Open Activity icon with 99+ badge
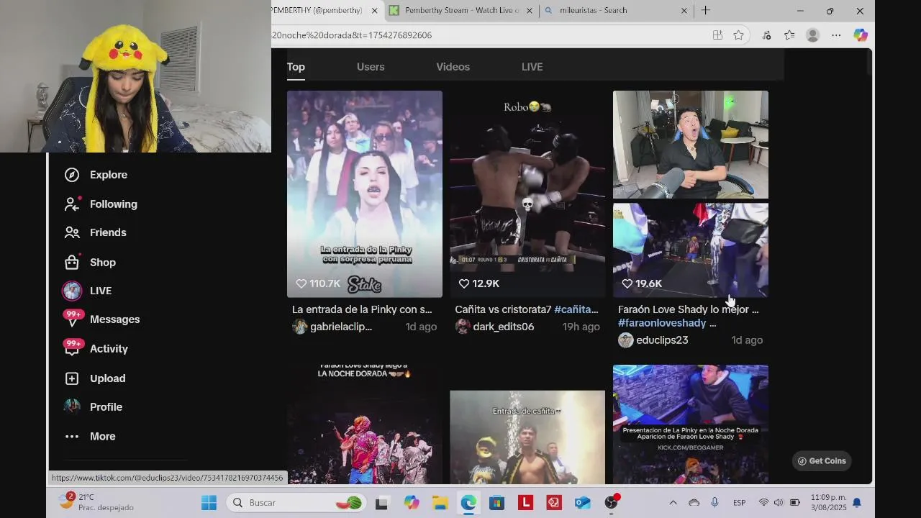Image resolution: width=921 pixels, height=518 pixels. point(72,349)
